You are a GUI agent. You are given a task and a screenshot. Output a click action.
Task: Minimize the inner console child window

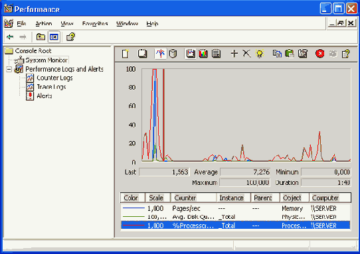(332, 23)
